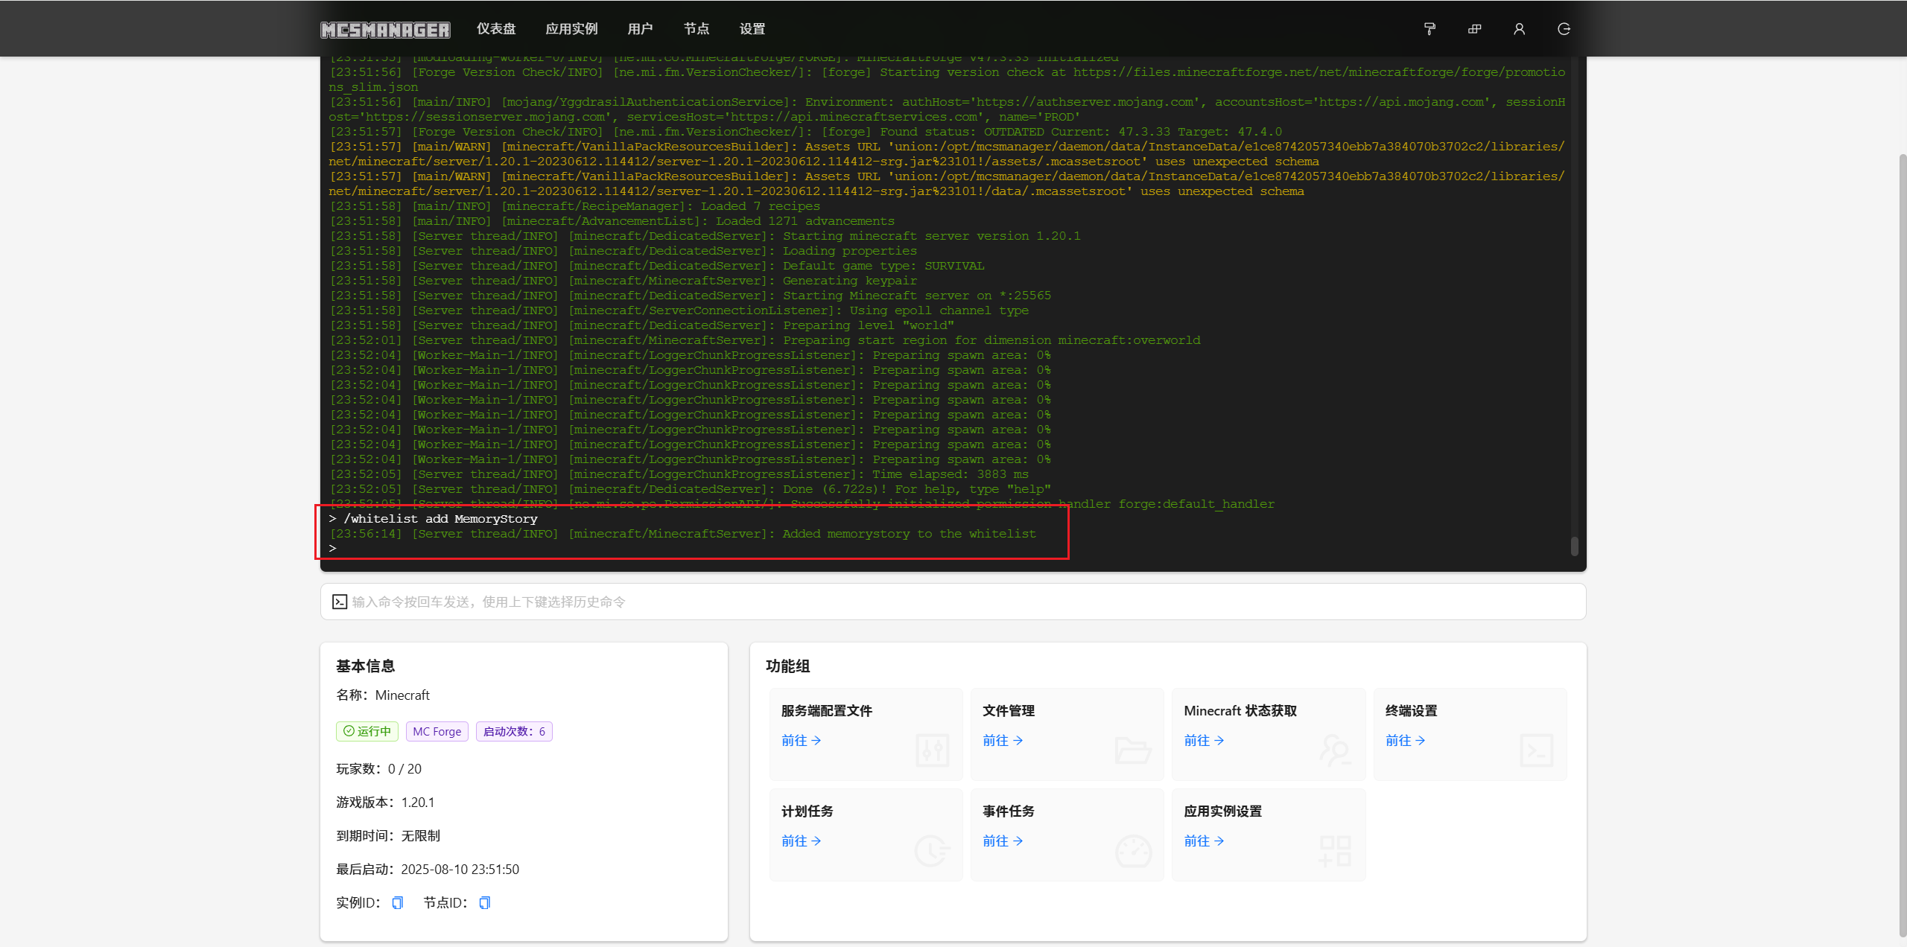Viewport: 1907px width, 947px height.
Task: Click the 运行中 running status tag
Action: pos(367,731)
